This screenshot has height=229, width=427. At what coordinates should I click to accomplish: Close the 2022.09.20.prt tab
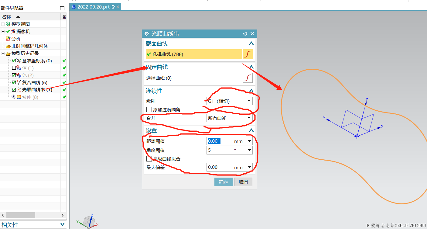coord(118,7)
